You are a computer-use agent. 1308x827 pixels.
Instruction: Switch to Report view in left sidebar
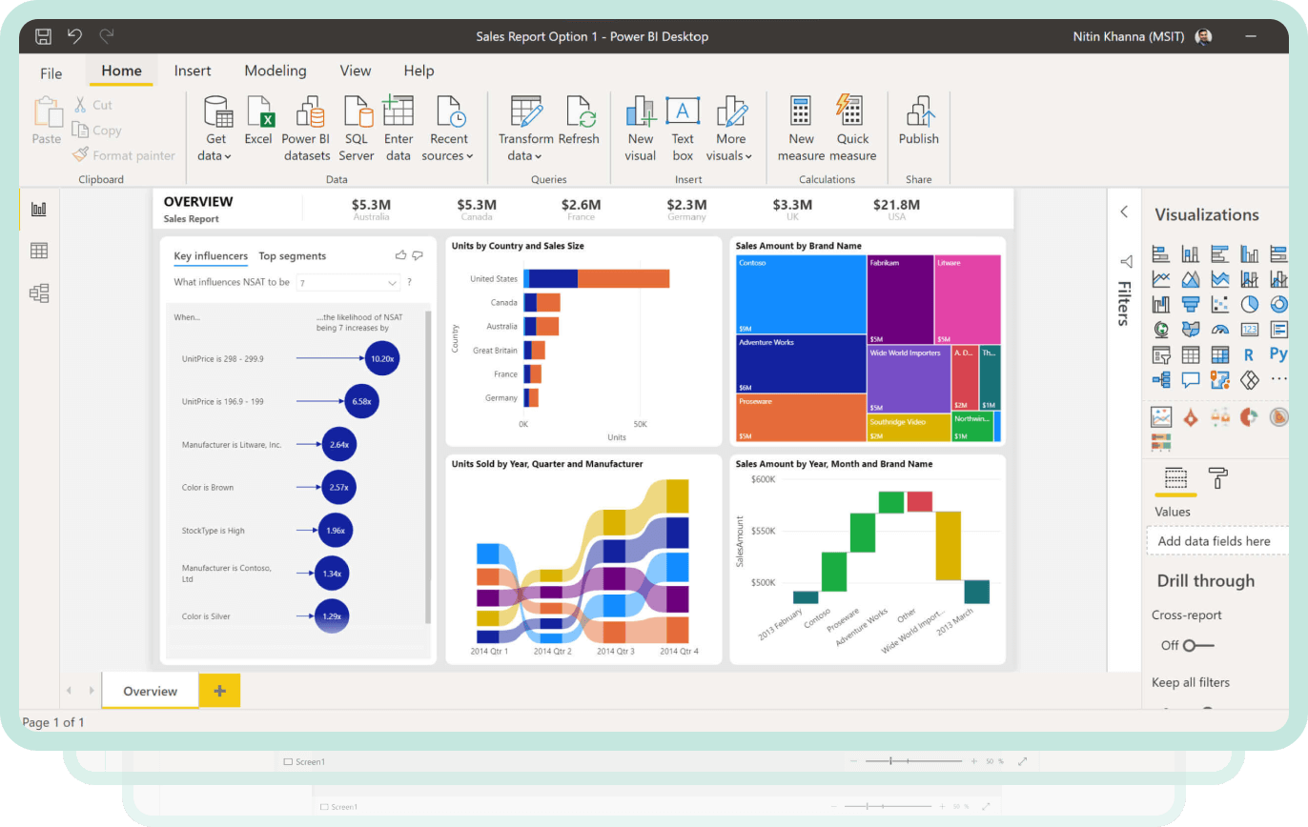click(x=39, y=209)
